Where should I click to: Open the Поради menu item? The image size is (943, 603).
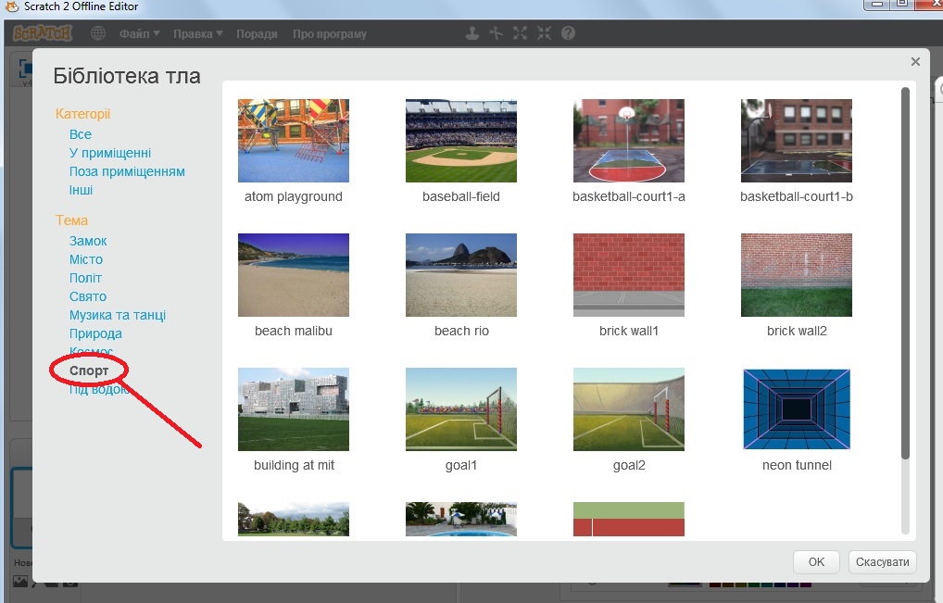pyautogui.click(x=257, y=33)
